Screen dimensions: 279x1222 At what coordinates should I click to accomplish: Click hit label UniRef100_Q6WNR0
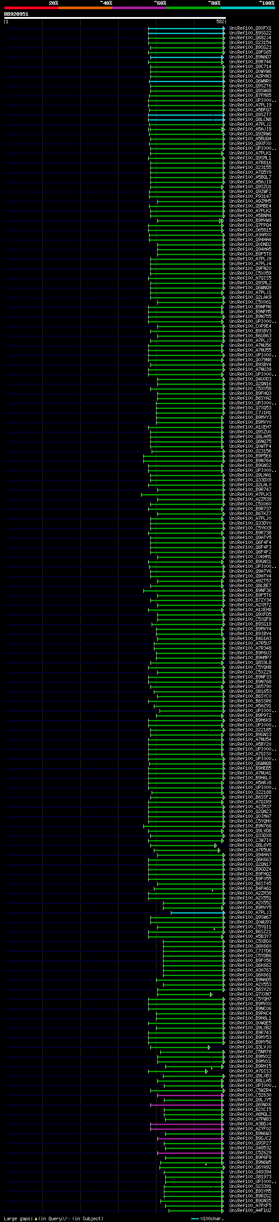[250, 81]
